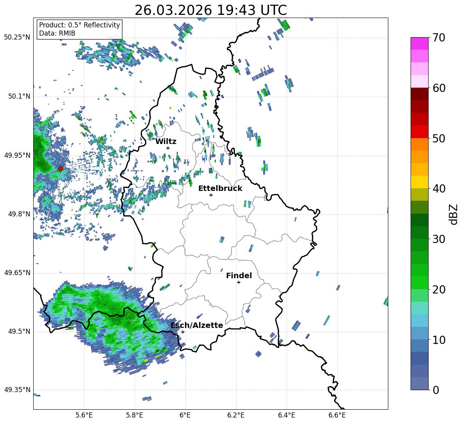Screen dimensions: 463x423
Task: Click the 5.8°E longitude label
Action: click(135, 415)
